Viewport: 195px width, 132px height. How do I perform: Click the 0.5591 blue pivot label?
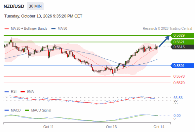[x=182, y=66]
